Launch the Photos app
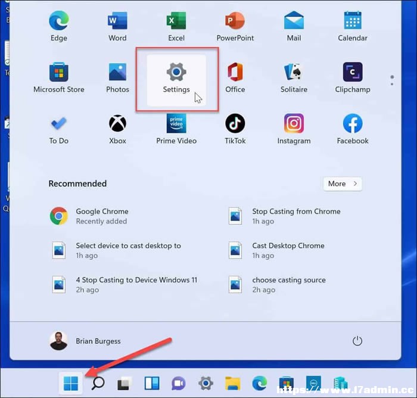417x398 pixels. [117, 77]
